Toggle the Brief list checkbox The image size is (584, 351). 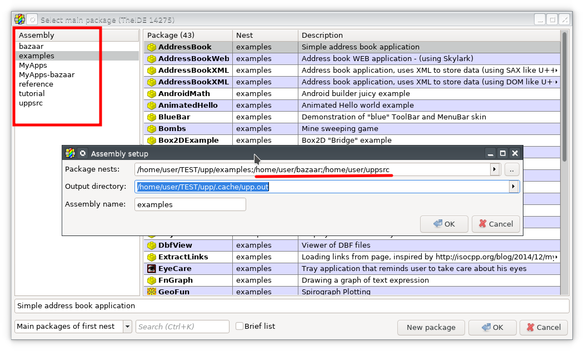[x=239, y=327]
